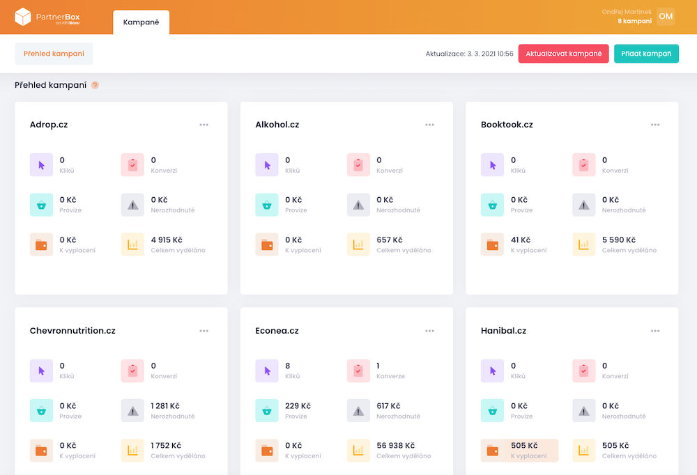Image resolution: width=697 pixels, height=475 pixels.
Task: Click the Hanibal.cz payout wallet icon
Action: pos(492,451)
